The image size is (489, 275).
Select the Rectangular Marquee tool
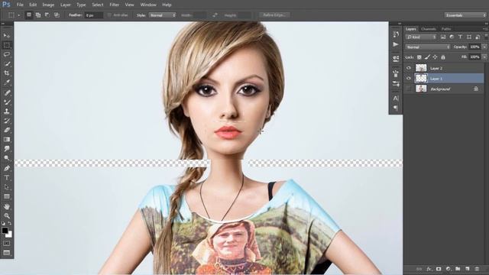click(x=7, y=45)
